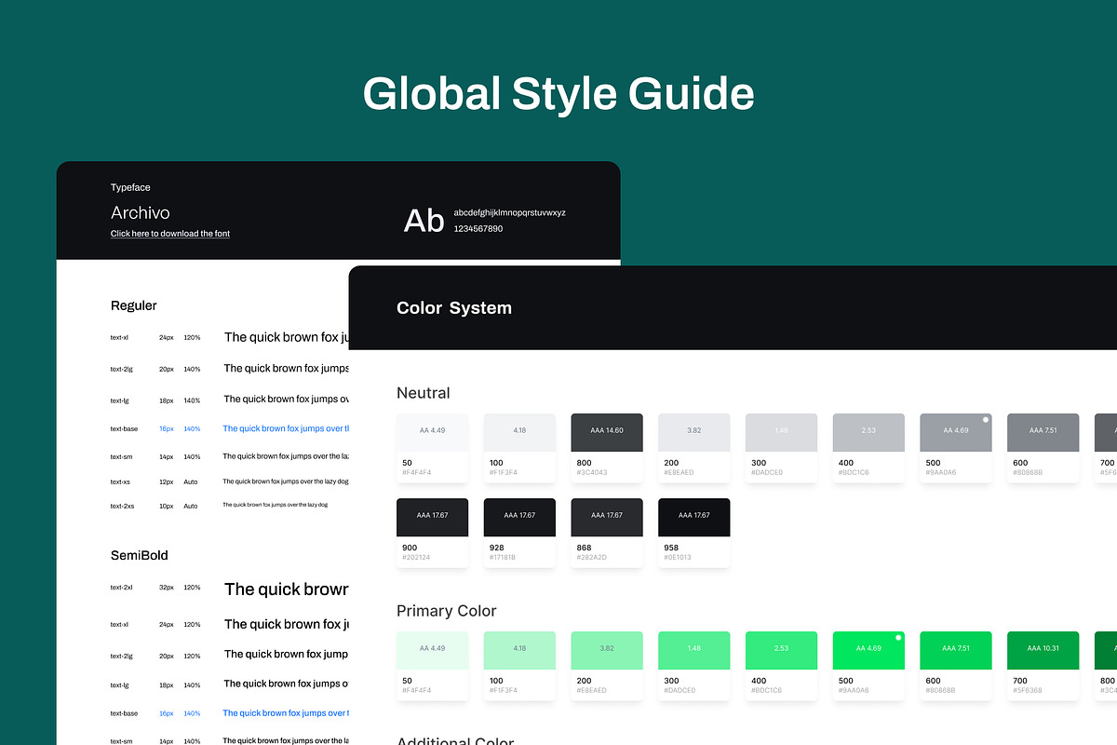Pick the Neutral 800 dark swatch
The image size is (1117, 745).
tap(607, 448)
